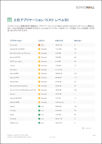Select the Microsoft Internet Explorer entry
Screen dimensions: 102x144
coord(19,86)
